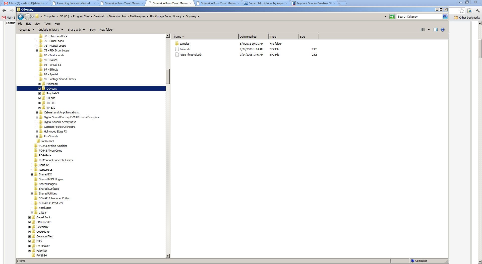Viewport: 482px width, 264px height.
Task: Open the Share with dropdown
Action: [76, 30]
